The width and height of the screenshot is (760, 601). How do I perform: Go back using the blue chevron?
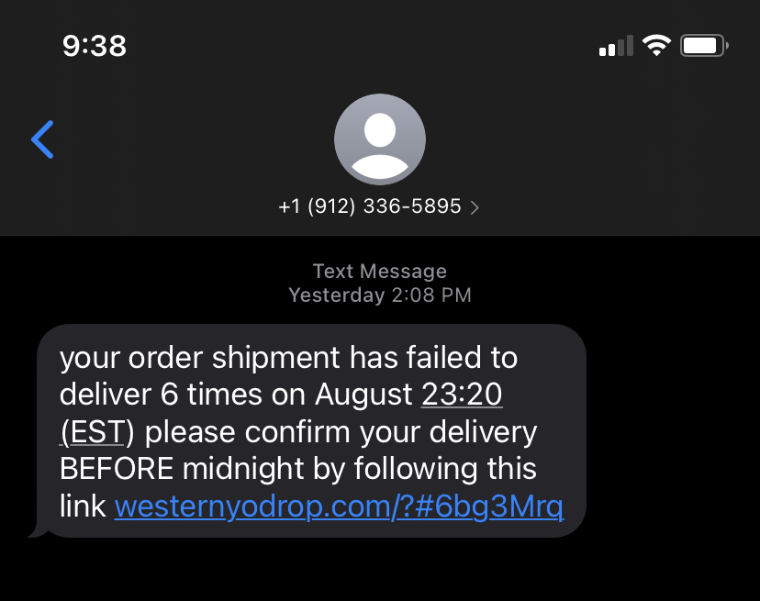click(x=42, y=139)
